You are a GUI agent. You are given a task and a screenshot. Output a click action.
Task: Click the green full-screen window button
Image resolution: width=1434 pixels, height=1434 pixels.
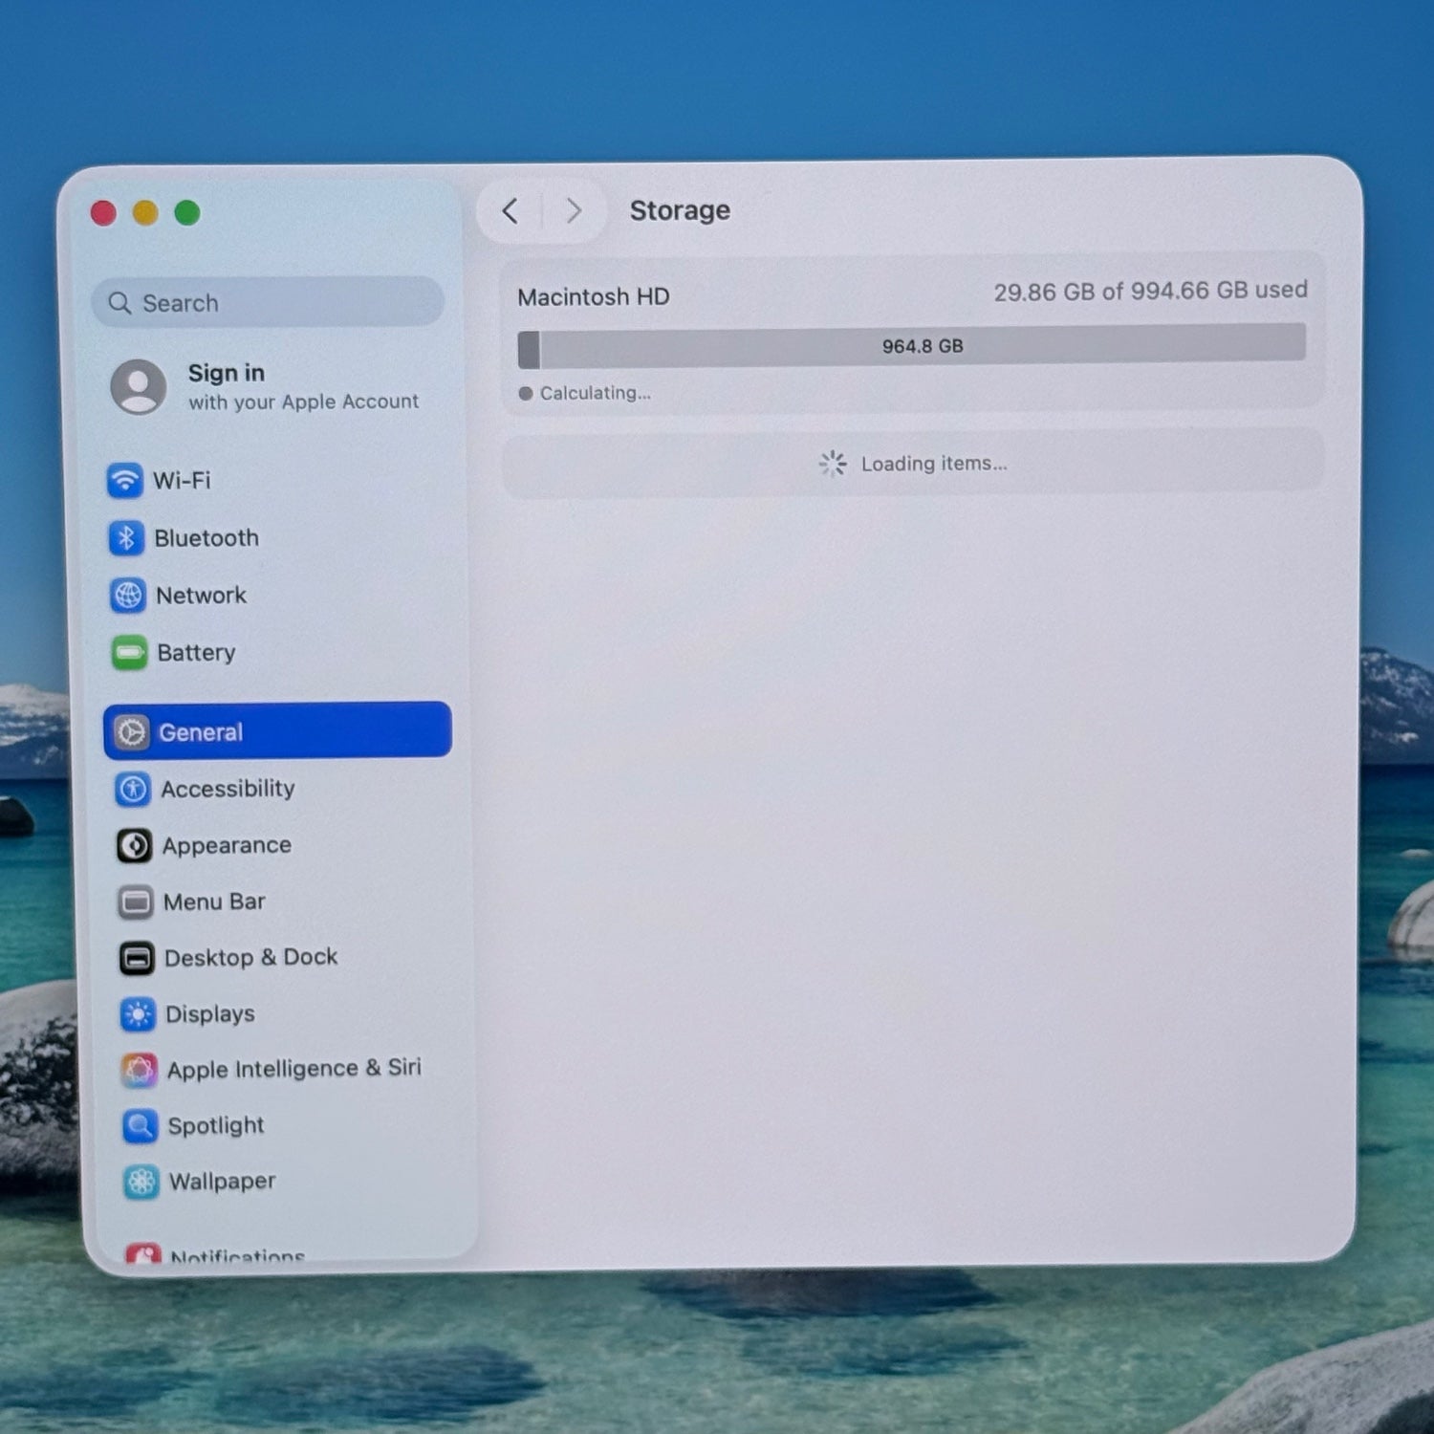tap(187, 213)
